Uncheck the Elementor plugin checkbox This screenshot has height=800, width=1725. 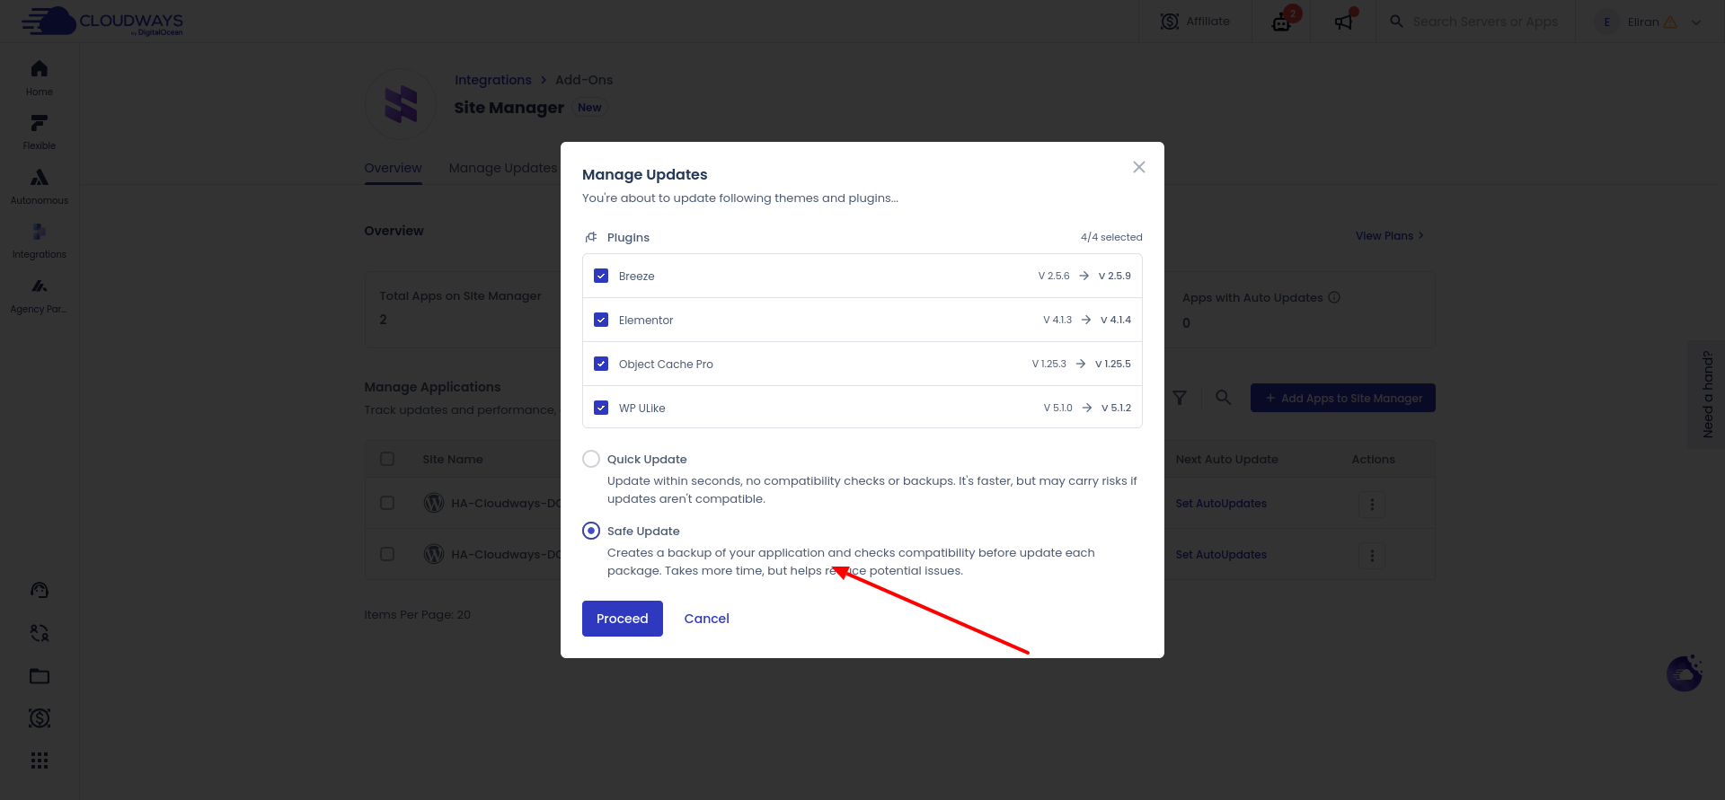pos(601,320)
